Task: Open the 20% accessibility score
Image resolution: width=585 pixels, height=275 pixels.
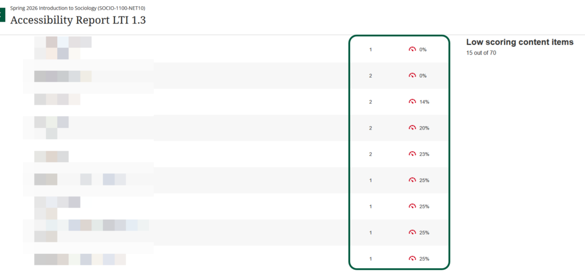Action: [x=424, y=128]
